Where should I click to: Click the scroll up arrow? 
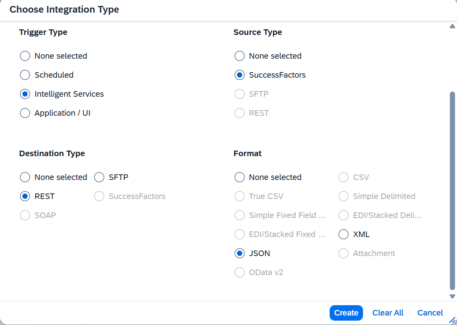coord(452,27)
